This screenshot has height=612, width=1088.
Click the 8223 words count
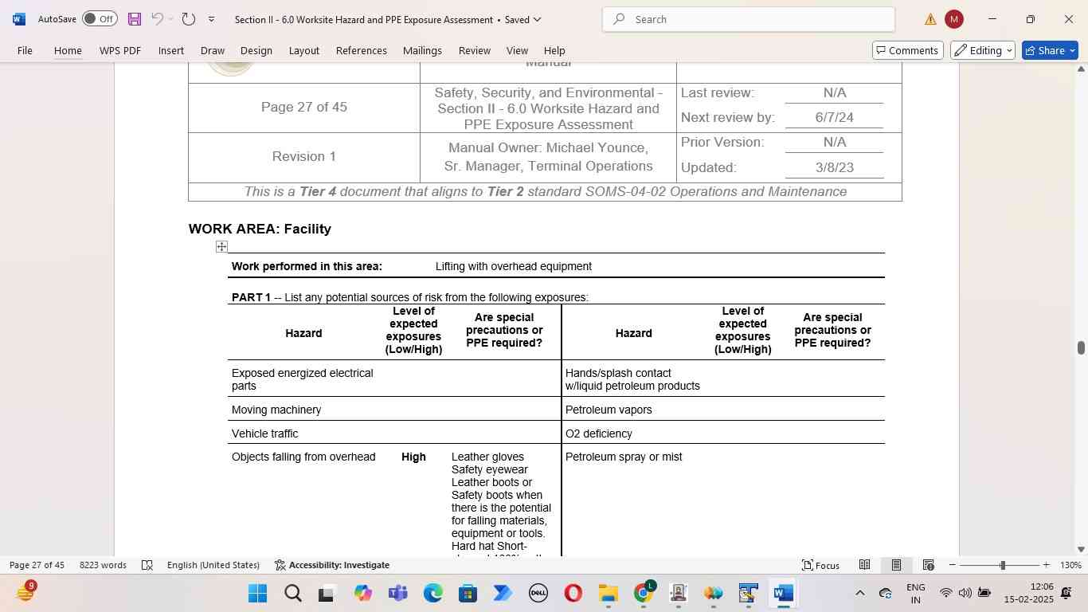tap(103, 565)
